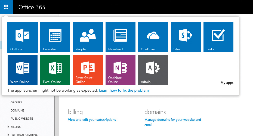Viewport: 253px width, 136px height.
Task: Open the People tile
Action: point(88,37)
